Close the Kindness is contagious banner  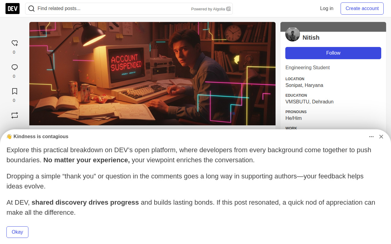coord(381,137)
